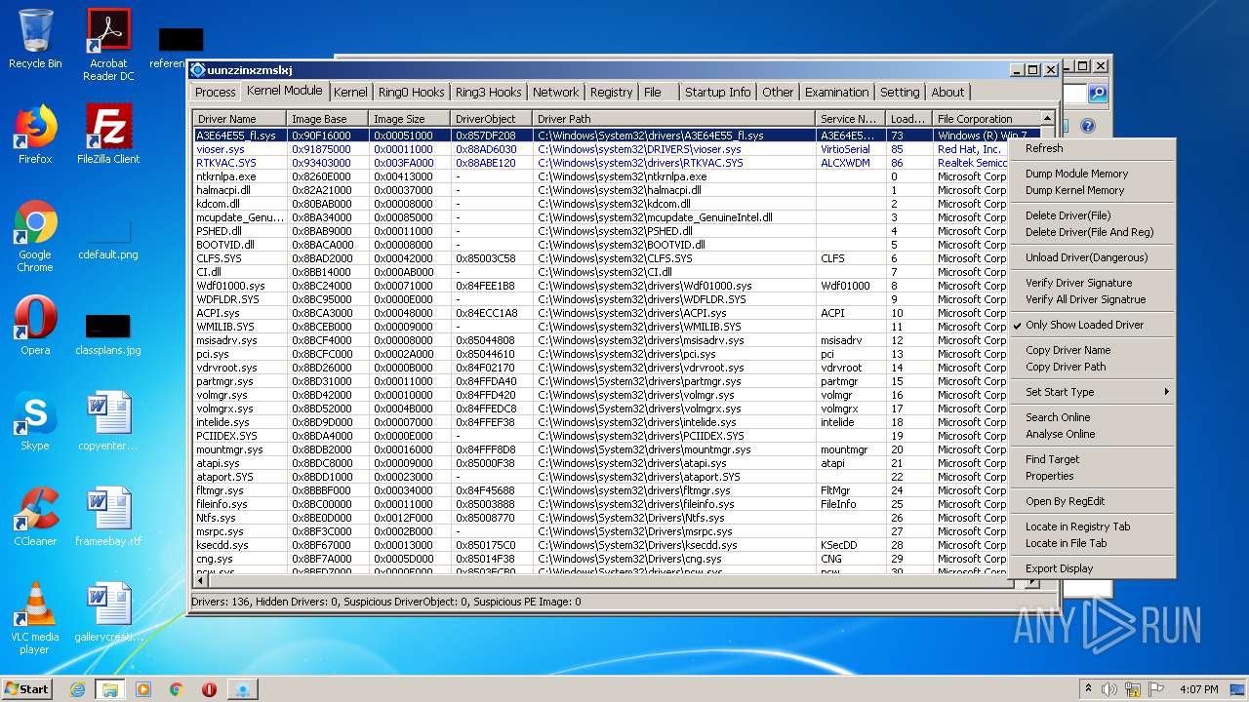
Task: Open the About tab
Action: tap(947, 93)
